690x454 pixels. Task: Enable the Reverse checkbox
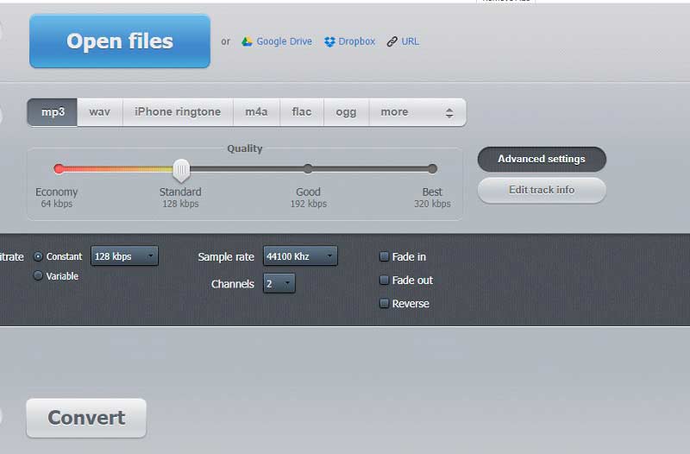[x=384, y=303]
